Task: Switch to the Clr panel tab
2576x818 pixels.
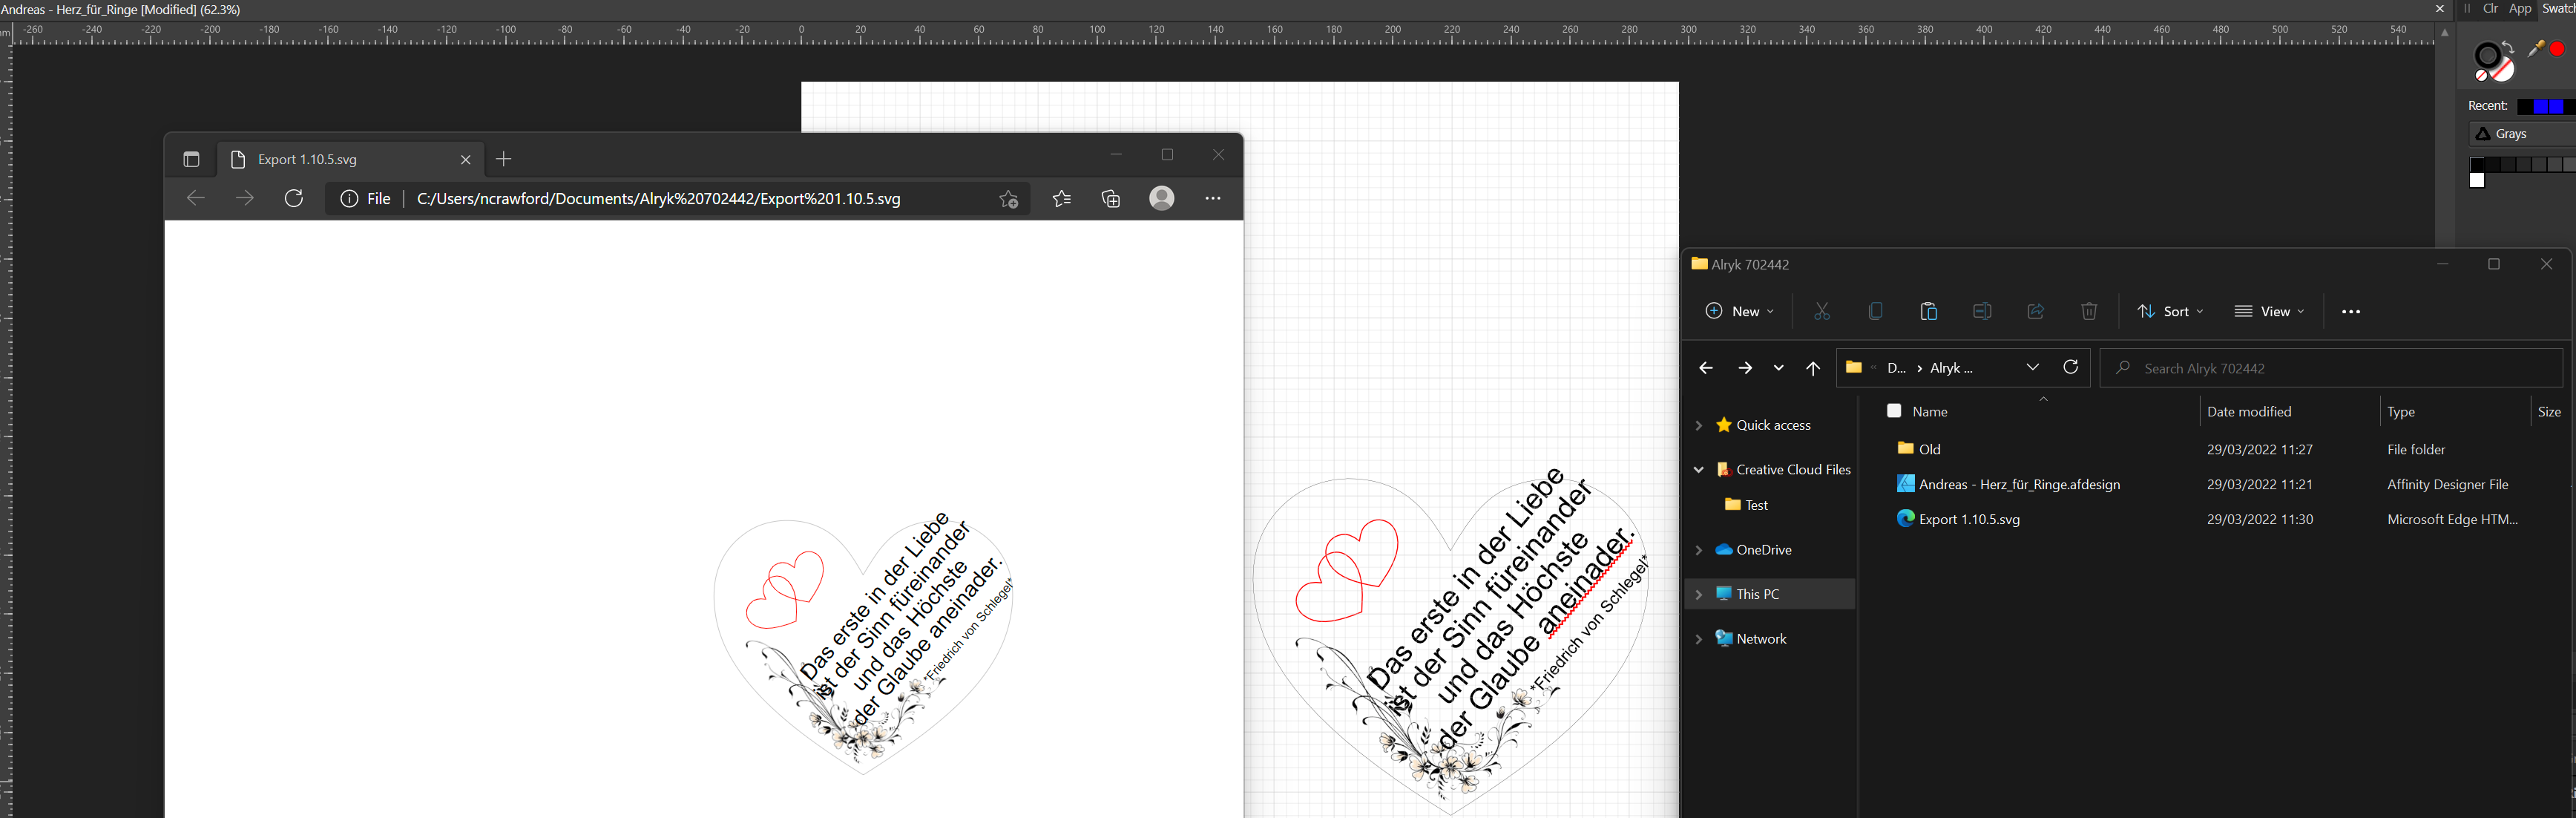Action: click(x=2490, y=9)
